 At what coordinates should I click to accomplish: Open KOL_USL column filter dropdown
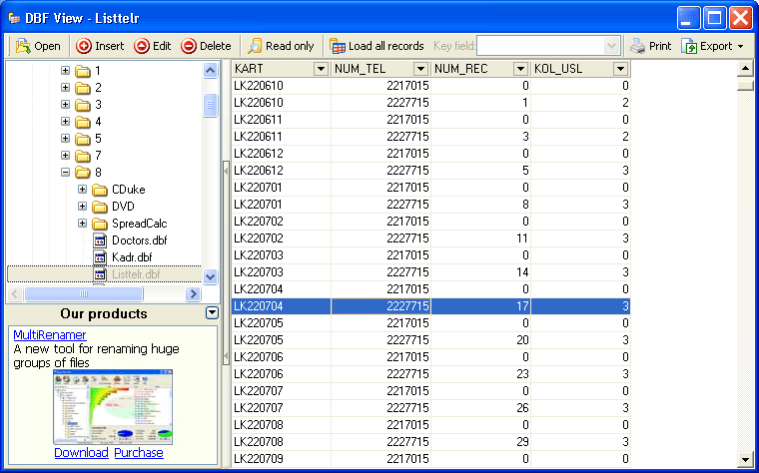620,69
